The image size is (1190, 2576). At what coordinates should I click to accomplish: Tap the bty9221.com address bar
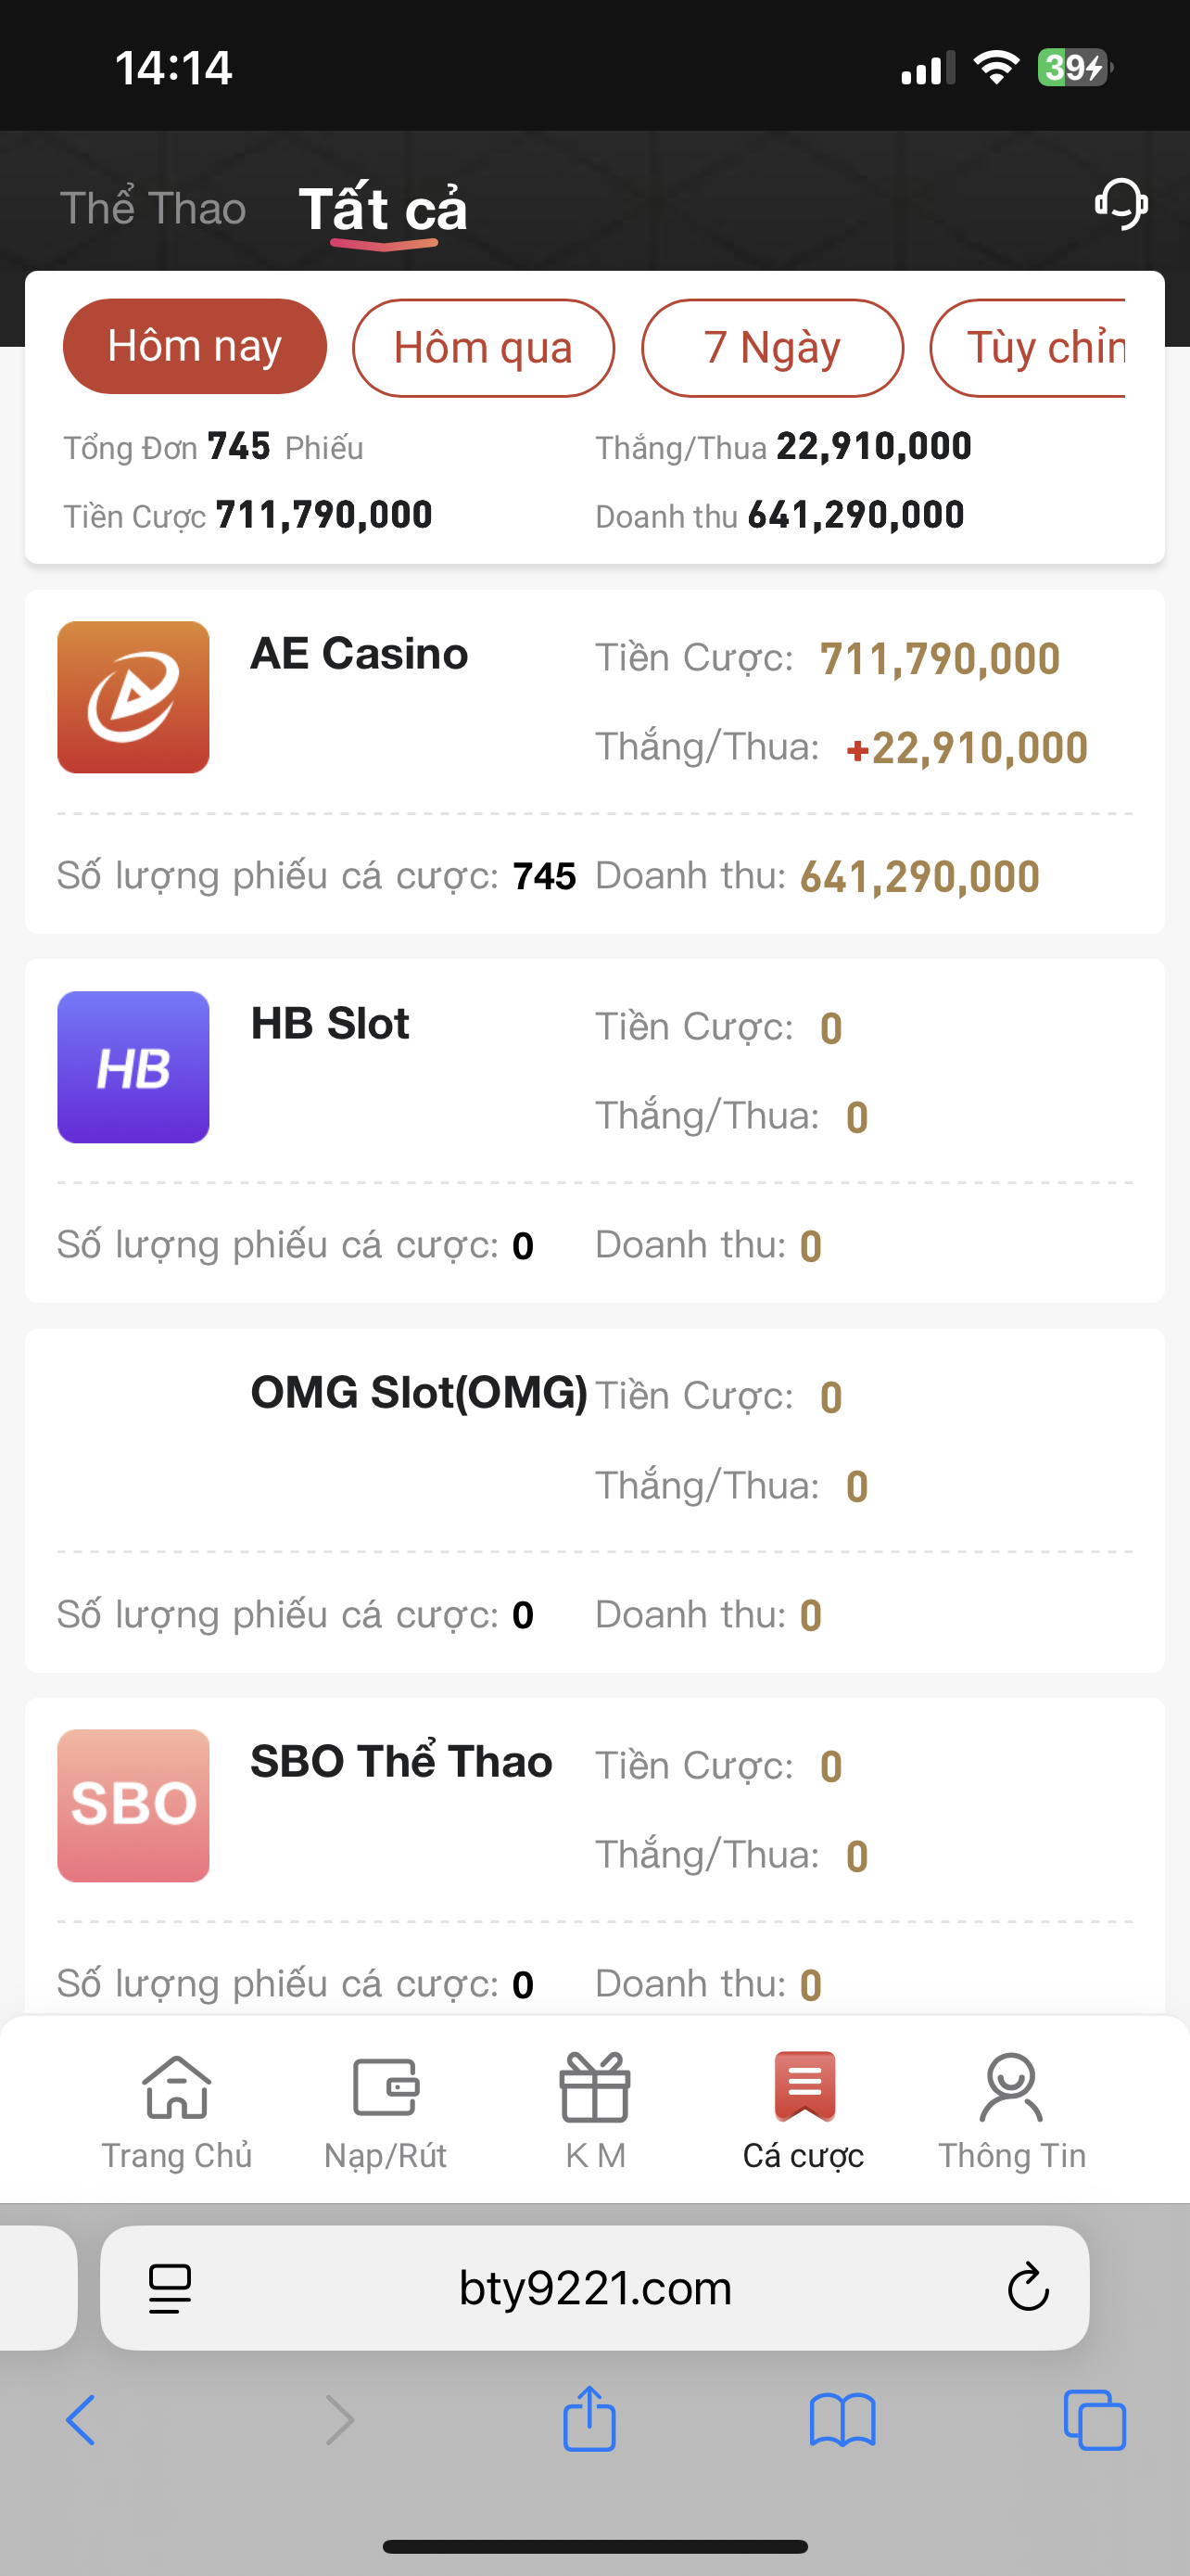594,2287
